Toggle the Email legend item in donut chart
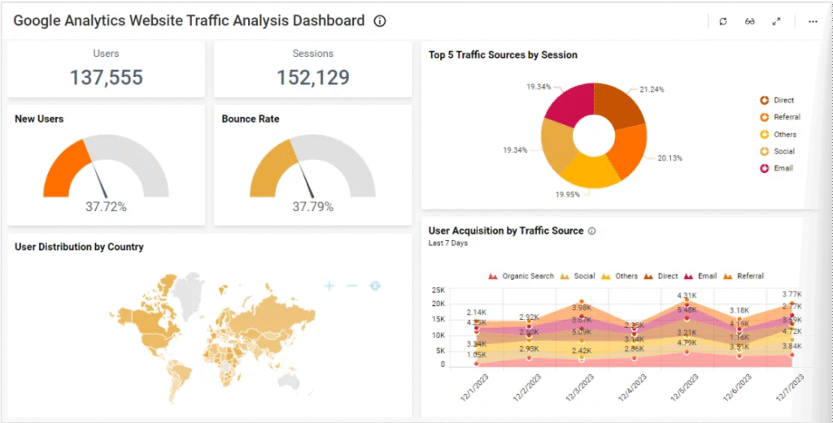The image size is (833, 423). pos(776,168)
